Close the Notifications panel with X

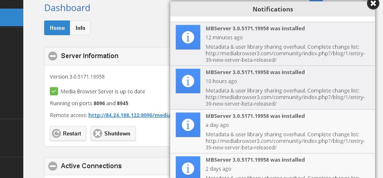tap(373, 3)
